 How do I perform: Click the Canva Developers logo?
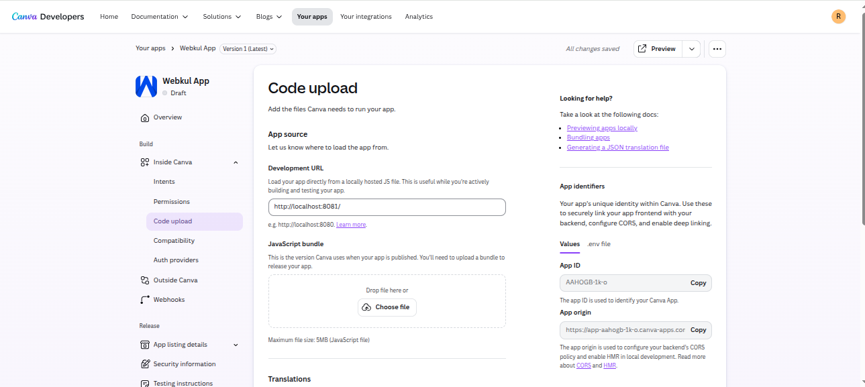tap(48, 17)
